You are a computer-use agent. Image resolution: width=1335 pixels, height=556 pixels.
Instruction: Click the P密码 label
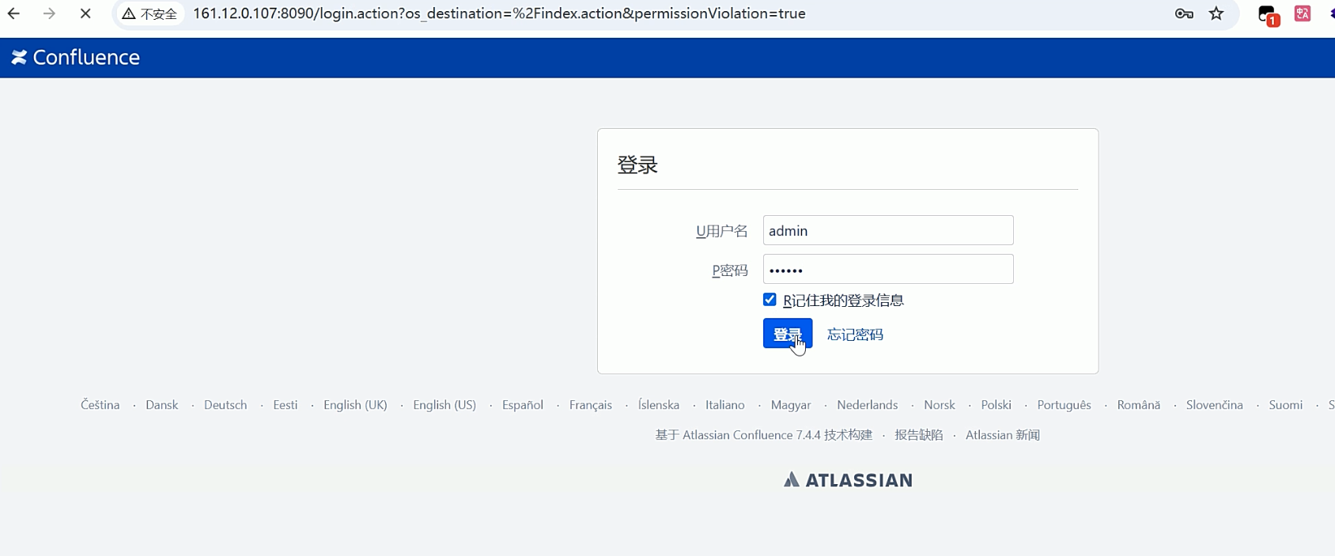(730, 270)
